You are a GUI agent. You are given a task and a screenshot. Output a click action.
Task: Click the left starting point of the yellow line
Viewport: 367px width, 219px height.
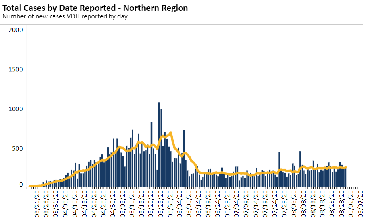(30, 186)
